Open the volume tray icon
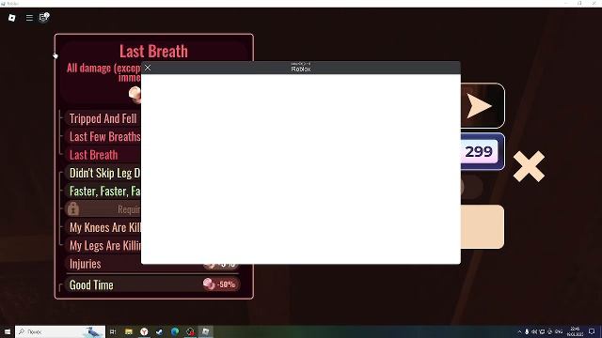This screenshot has height=338, width=602. [534, 331]
